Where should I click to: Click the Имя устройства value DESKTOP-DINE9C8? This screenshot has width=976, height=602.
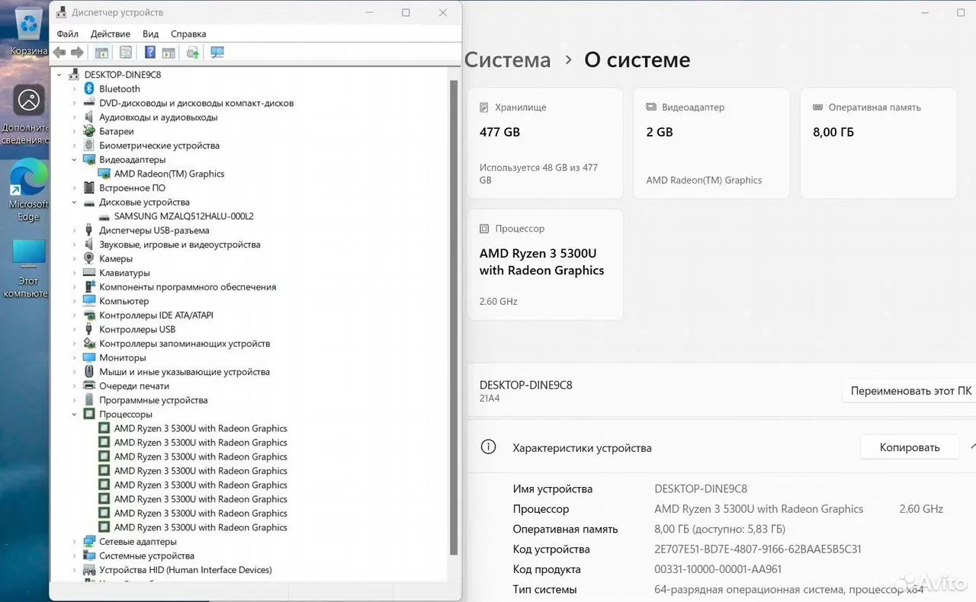coord(701,488)
